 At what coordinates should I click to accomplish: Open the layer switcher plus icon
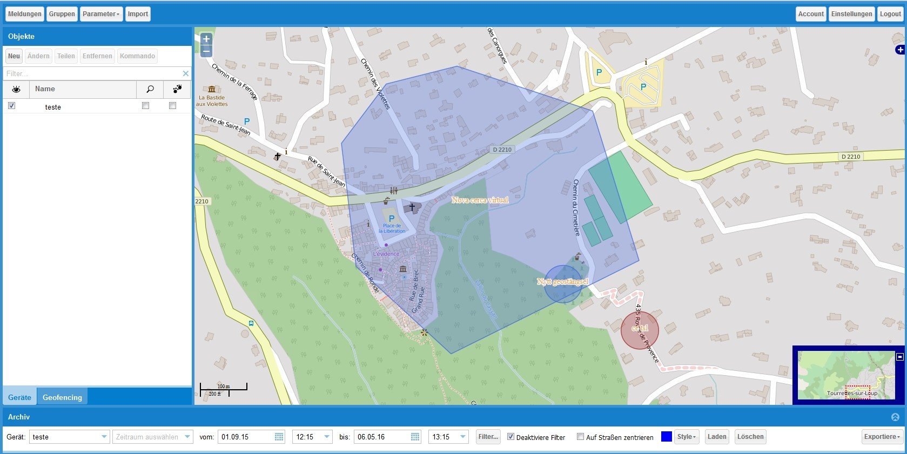click(x=900, y=50)
